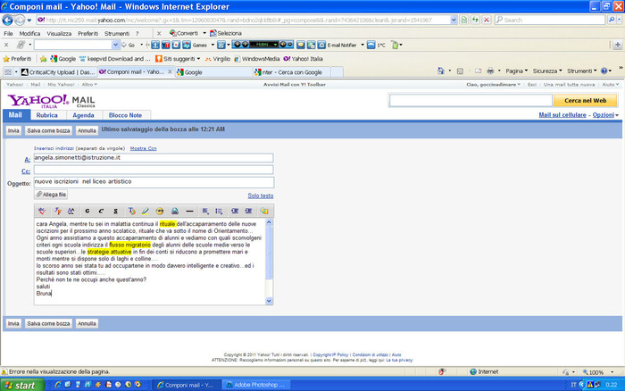Viewport: 625px width, 391px height.
Task: Apply italic (C) formatting to text
Action: 101,211
